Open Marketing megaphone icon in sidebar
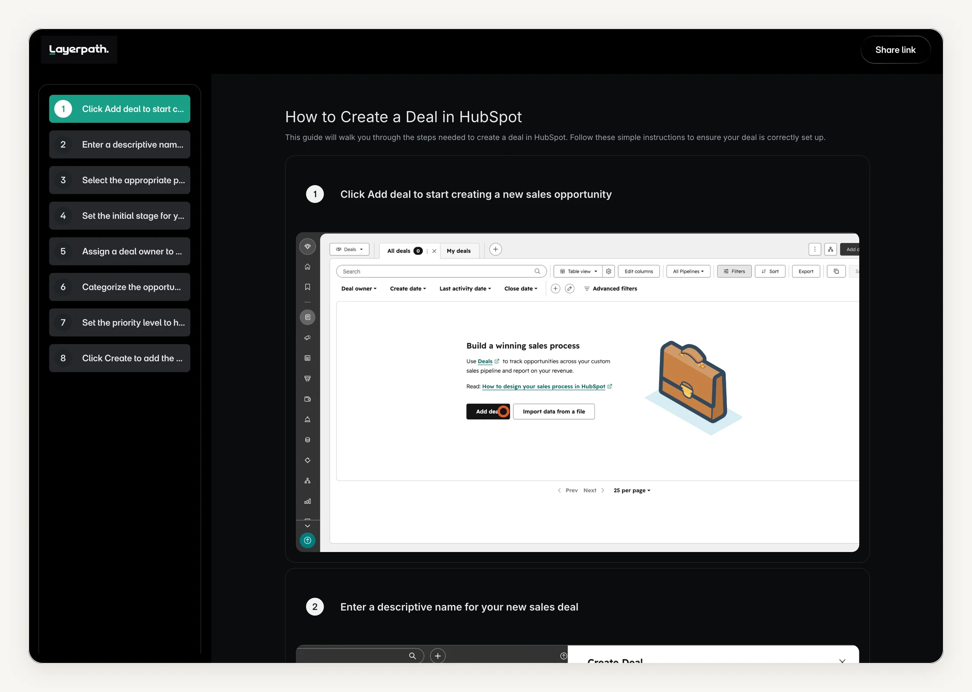 click(307, 338)
